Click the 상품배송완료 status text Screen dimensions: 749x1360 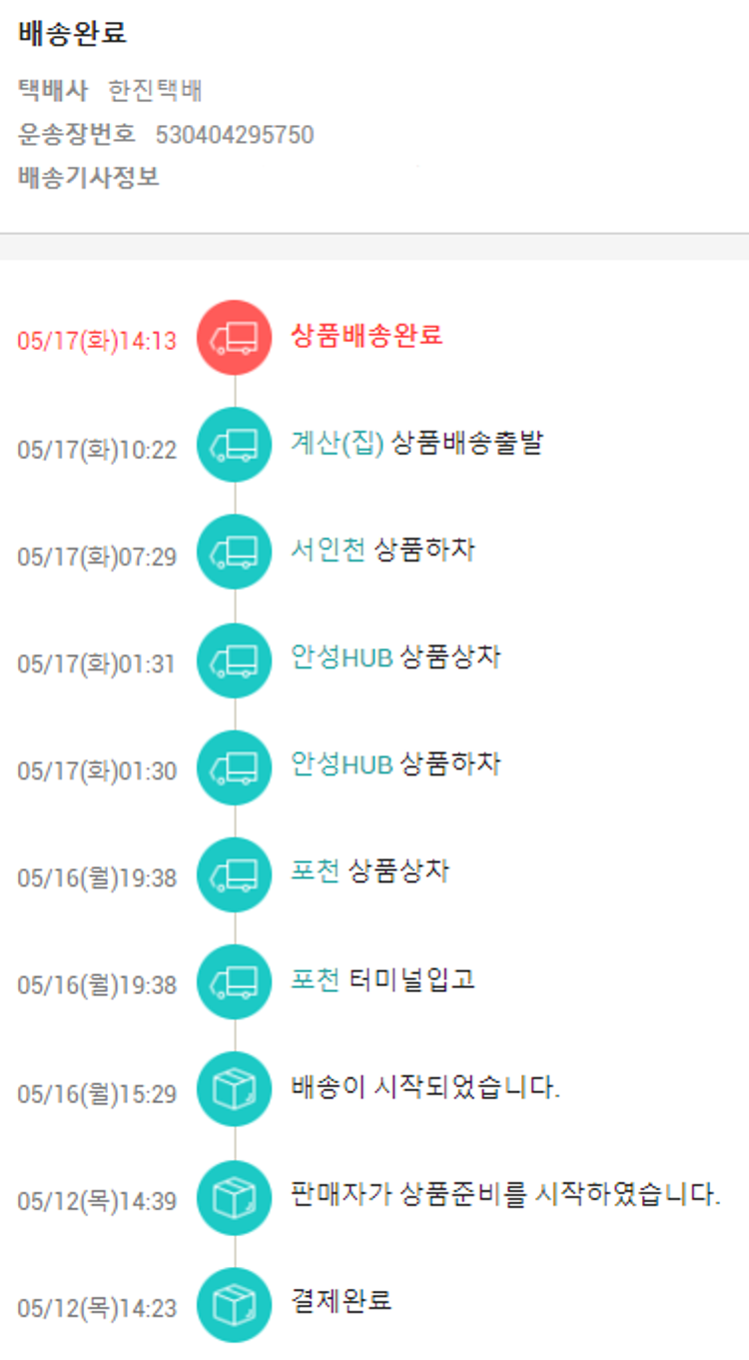tap(367, 335)
